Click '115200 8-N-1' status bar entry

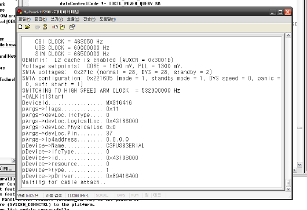[x=78, y=196]
